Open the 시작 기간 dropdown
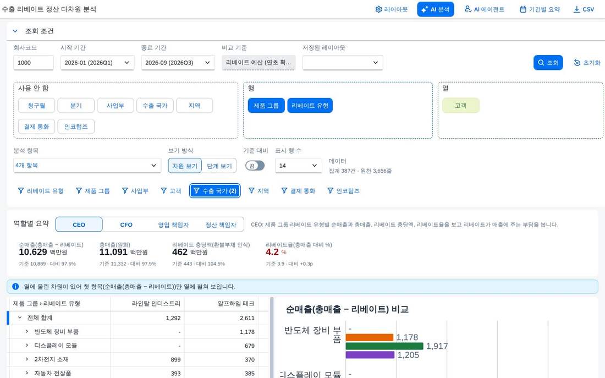Viewport: 605px width, 378px height. pyautogui.click(x=97, y=63)
